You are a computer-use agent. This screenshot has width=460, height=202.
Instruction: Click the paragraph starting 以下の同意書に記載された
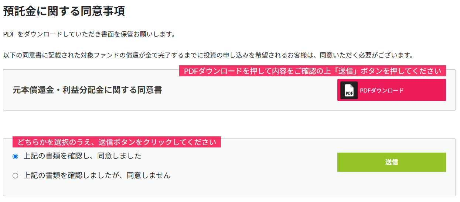[208, 56]
